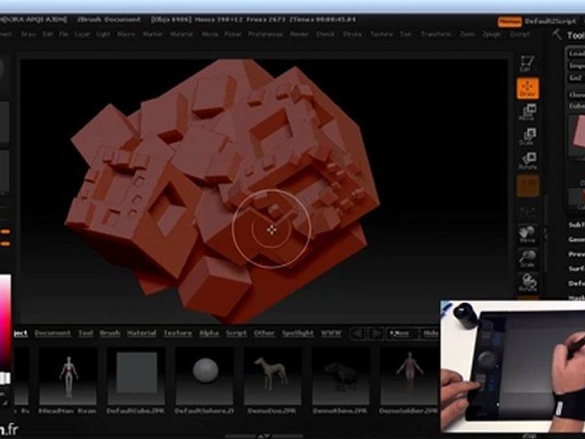Open the Transform menu

click(436, 34)
